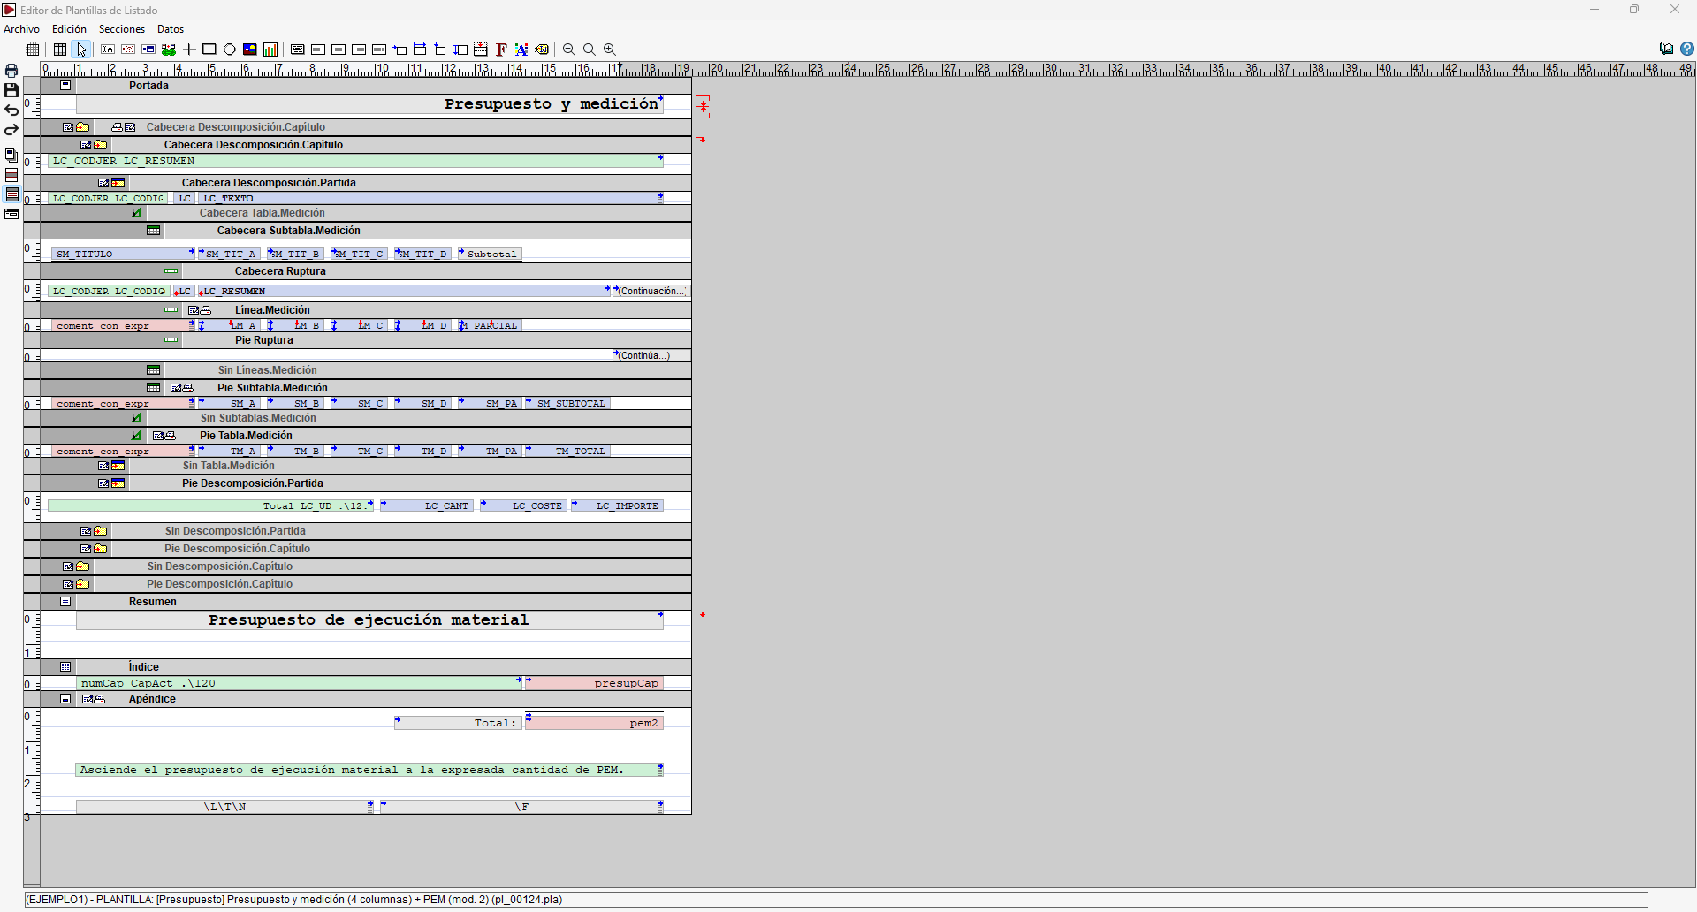Viewport: 1697px width, 912px height.
Task: Collapse the Portada section
Action: click(x=65, y=86)
